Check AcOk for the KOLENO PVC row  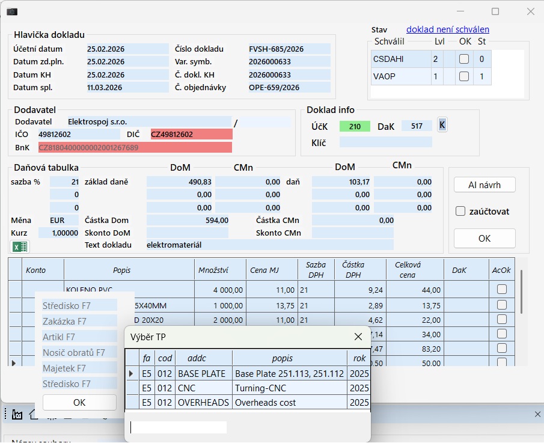(501, 289)
